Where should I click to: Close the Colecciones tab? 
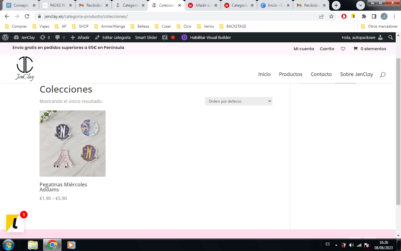pos(180,5)
